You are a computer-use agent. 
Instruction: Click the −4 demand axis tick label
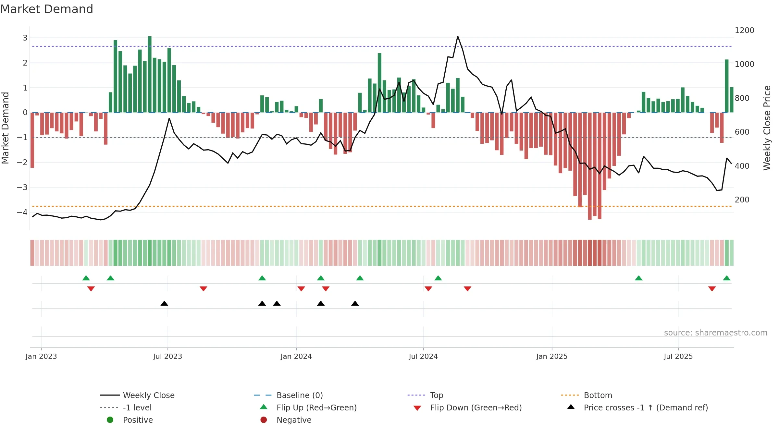[22, 213]
